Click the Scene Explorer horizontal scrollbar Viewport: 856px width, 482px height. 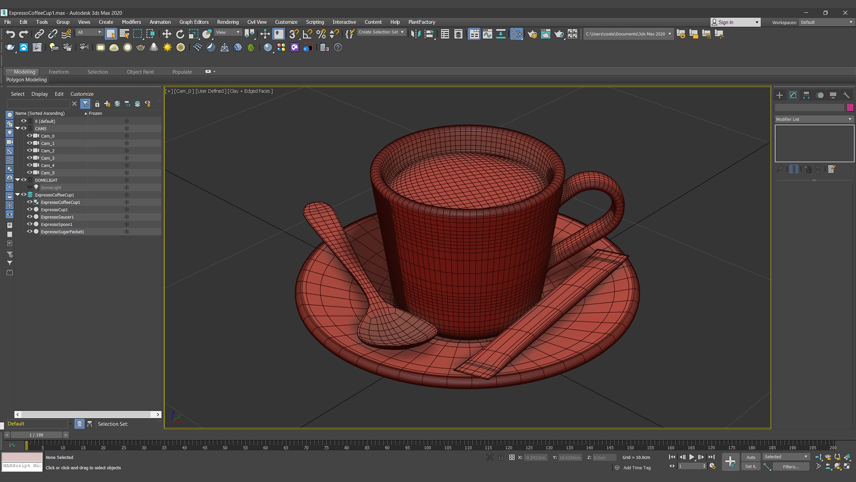tap(88, 415)
